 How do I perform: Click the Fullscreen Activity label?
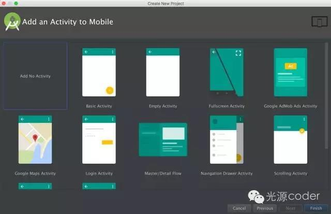(227, 106)
